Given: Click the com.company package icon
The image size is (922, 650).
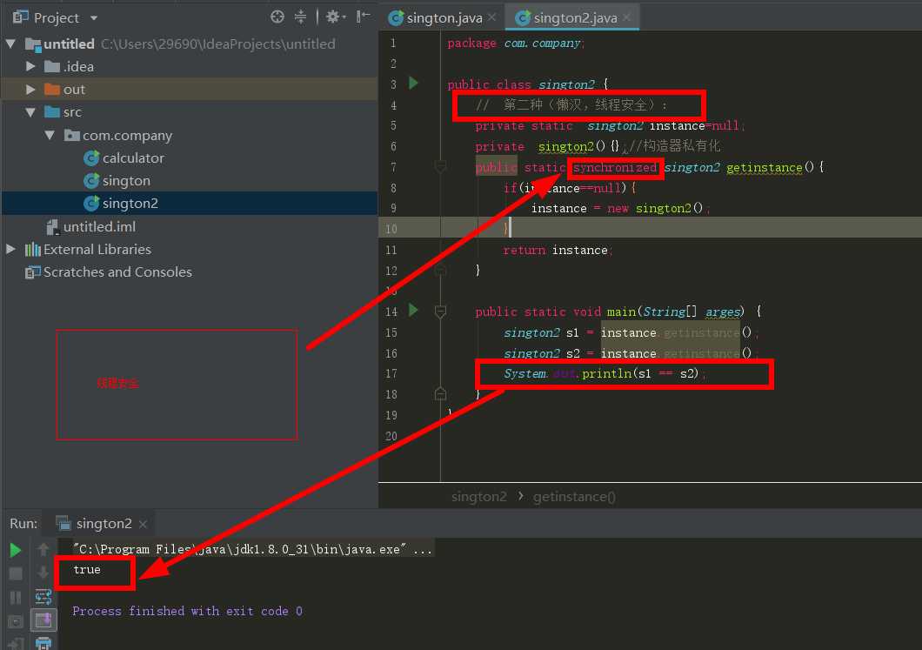Looking at the screenshot, I should tap(71, 135).
